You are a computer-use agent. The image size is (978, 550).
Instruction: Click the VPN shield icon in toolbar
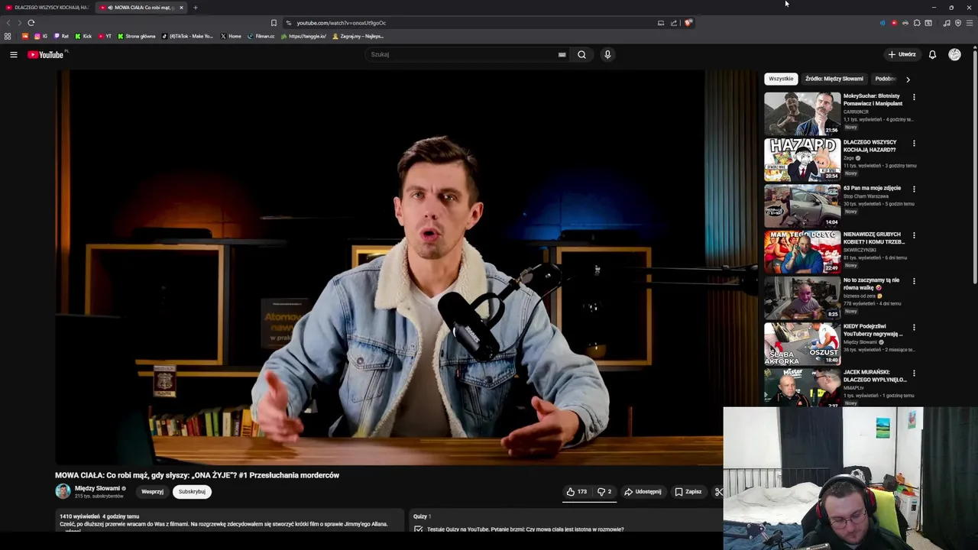coord(958,23)
